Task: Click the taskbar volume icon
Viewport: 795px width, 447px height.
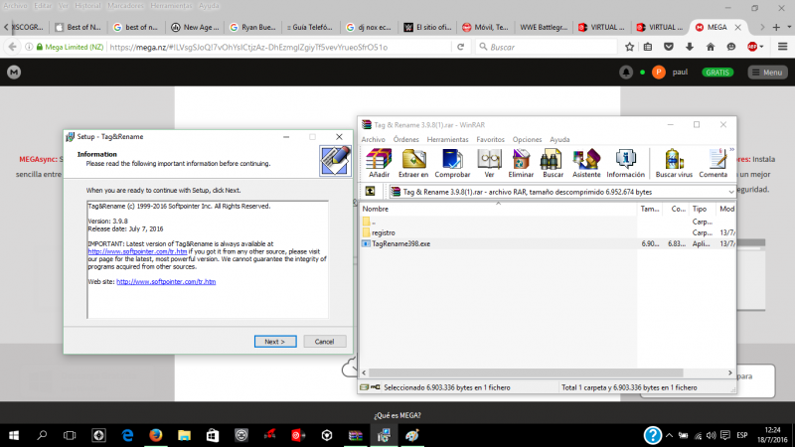Action: click(x=711, y=435)
